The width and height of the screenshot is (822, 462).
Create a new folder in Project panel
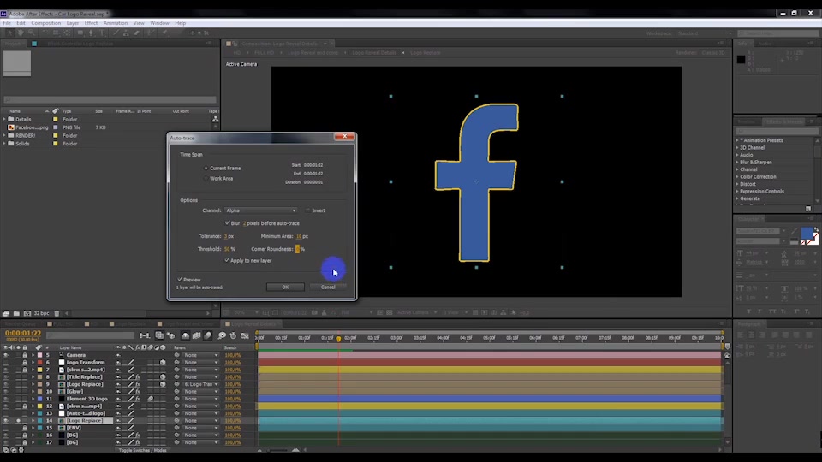[x=16, y=313]
